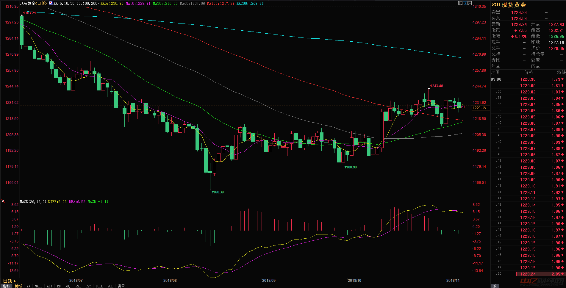566x288 pixels.
Task: Click the MA(5,10,30,60,100,200) parameters label
Action: point(76,4)
